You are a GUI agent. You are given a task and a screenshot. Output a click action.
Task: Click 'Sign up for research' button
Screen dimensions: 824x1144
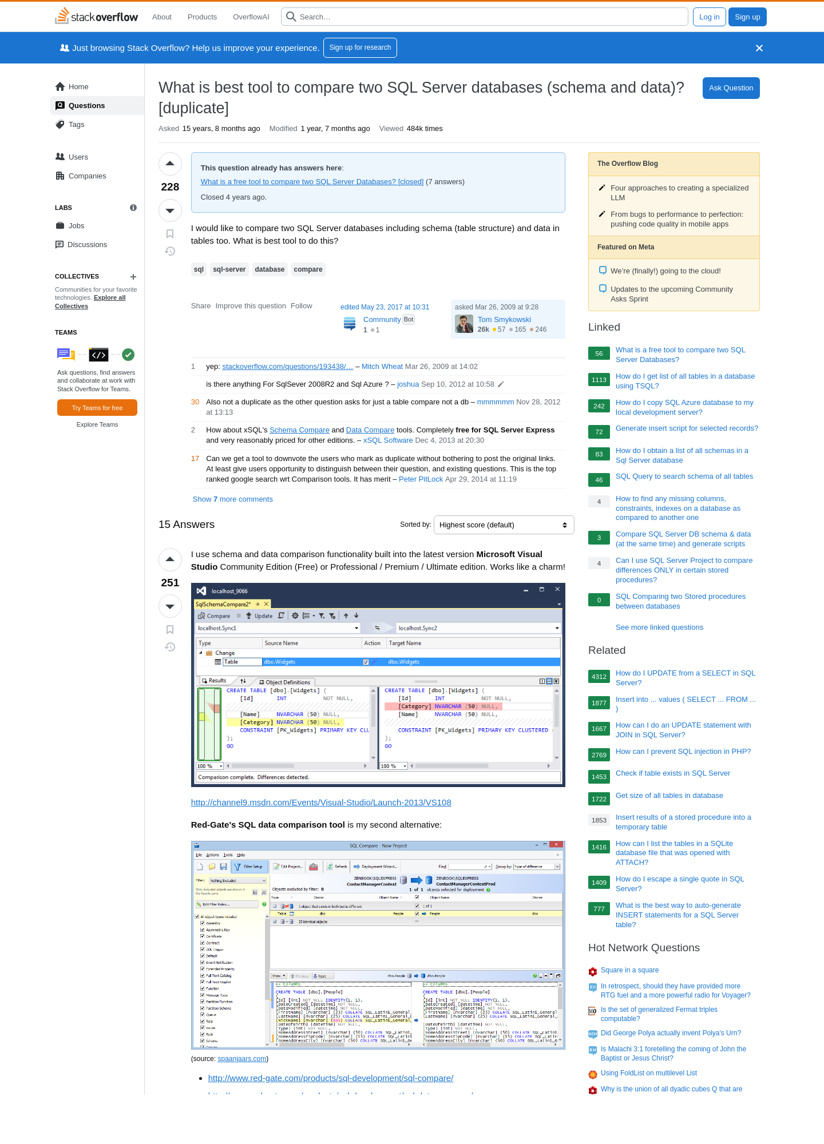pos(360,47)
